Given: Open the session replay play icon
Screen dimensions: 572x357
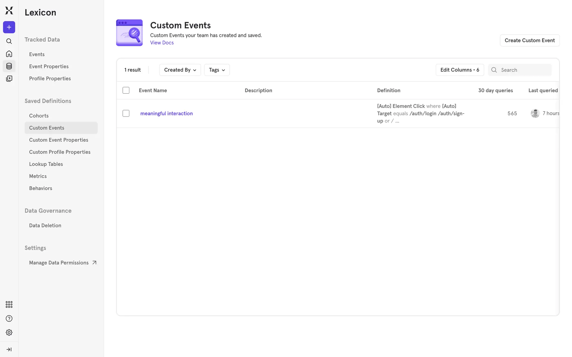Looking at the screenshot, I should (x=9, y=79).
